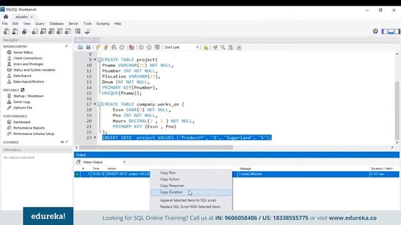Execute the script with the lightning bolt icon
Screen dimensions: 401x225
98,47
